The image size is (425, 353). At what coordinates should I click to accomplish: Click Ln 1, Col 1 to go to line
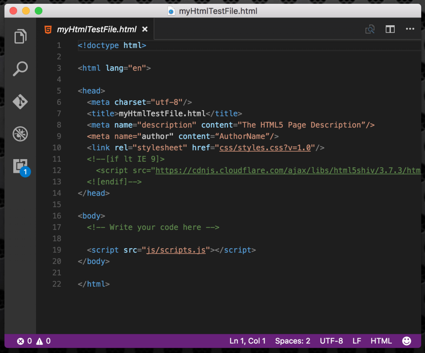pos(247,341)
